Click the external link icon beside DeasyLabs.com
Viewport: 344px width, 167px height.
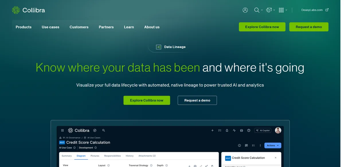click(327, 10)
